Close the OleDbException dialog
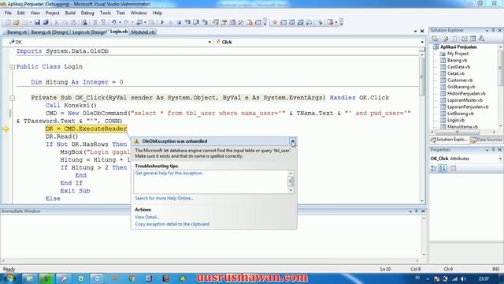Viewport: 504px width, 284px height. coord(292,141)
